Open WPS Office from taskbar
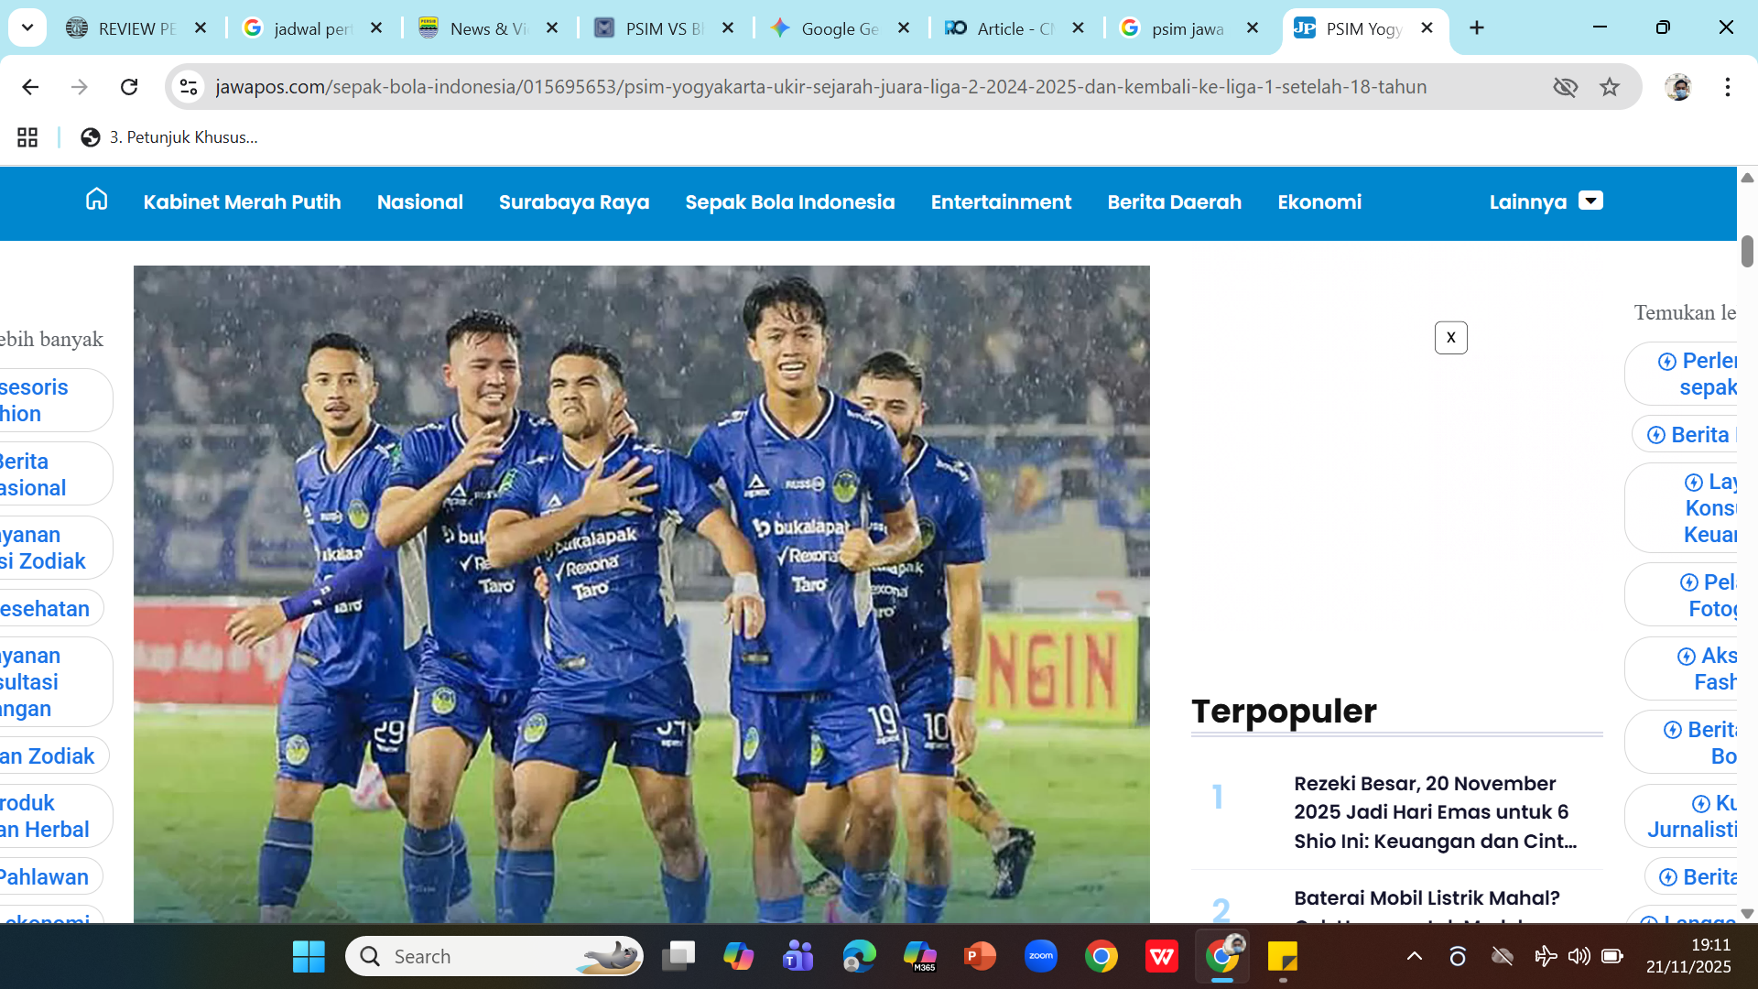 (1161, 957)
